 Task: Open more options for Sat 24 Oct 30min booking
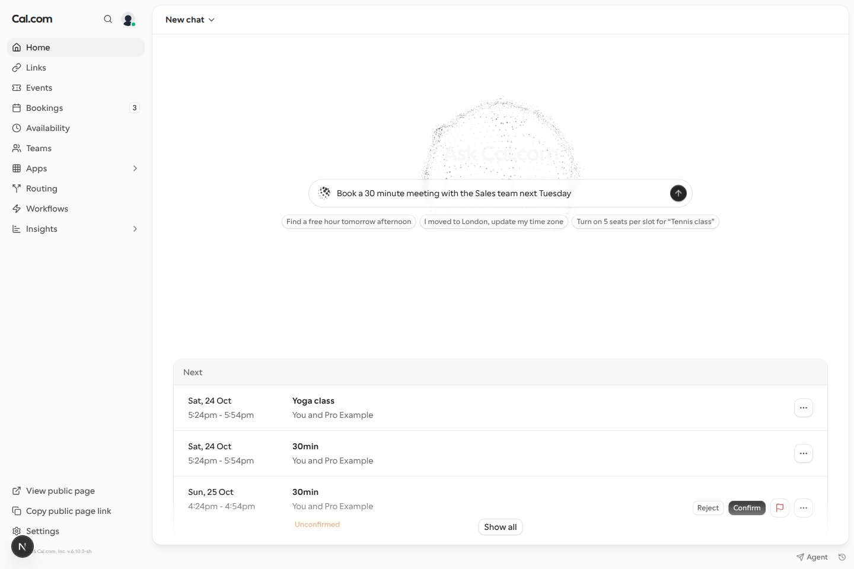point(804,453)
